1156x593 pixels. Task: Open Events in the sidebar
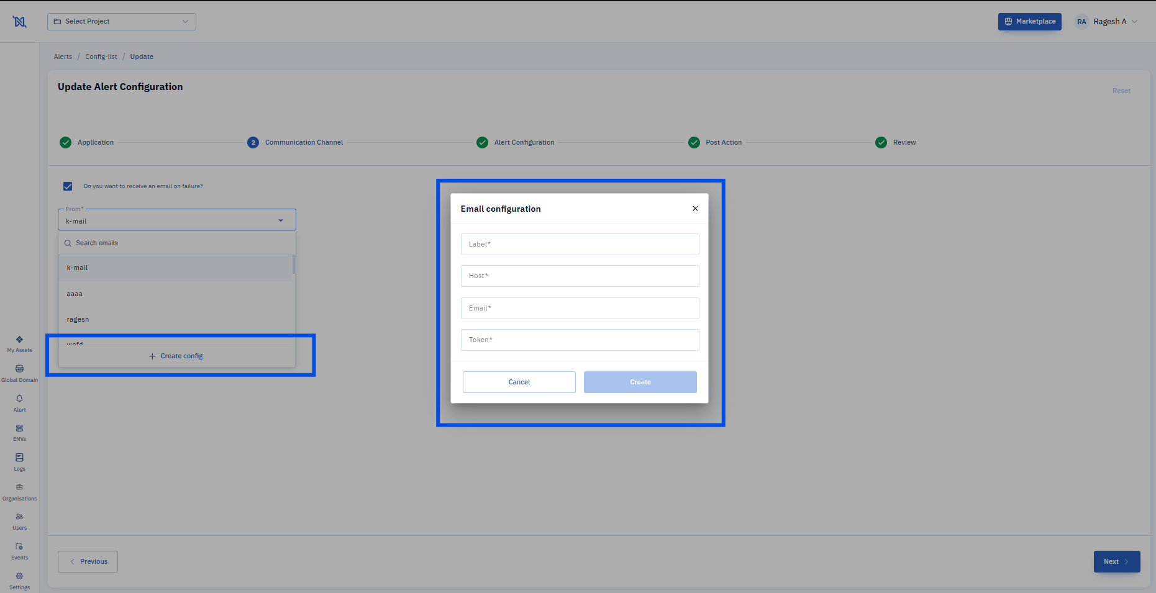pyautogui.click(x=19, y=551)
